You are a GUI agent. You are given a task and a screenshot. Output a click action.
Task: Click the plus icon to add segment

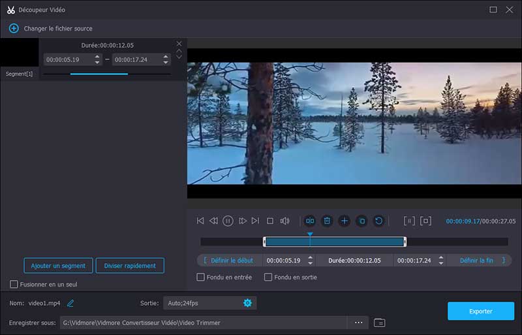pos(344,221)
